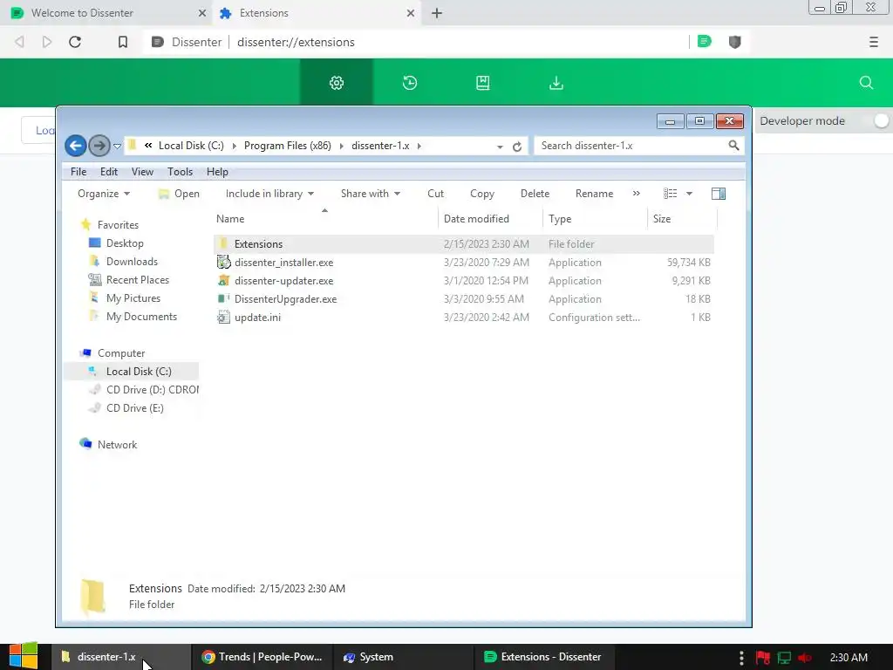The image size is (893, 670).
Task: Open the downloads icon in green bar
Action: pos(556,83)
